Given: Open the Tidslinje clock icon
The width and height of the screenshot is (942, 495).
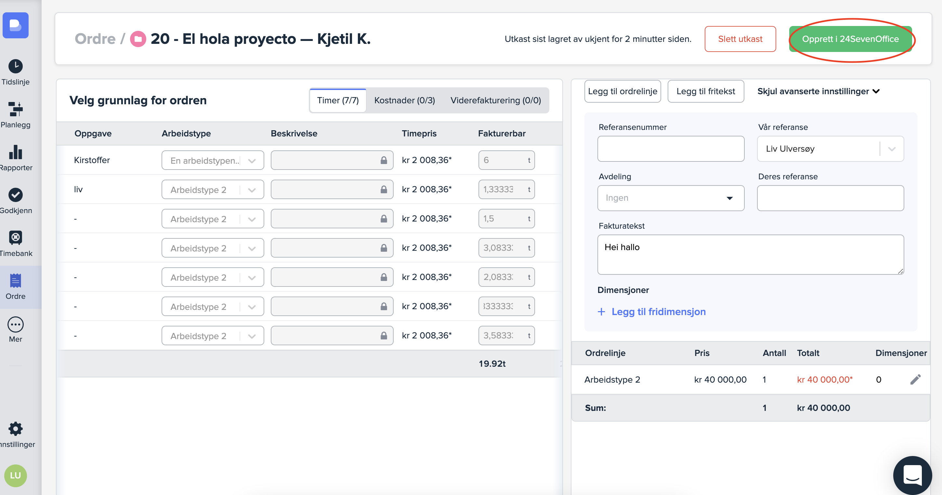Looking at the screenshot, I should tap(15, 66).
